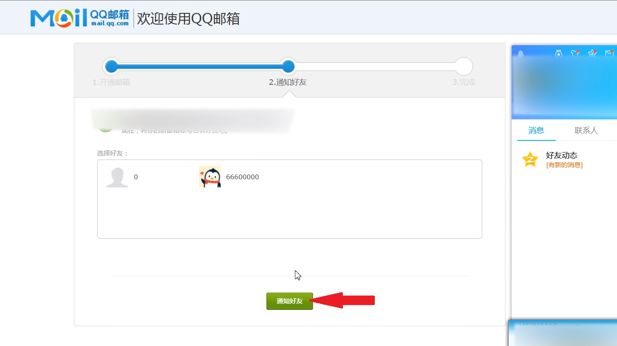Click the mail.qq.com text under the logo
Screen dimensions: 617x346
(109, 24)
